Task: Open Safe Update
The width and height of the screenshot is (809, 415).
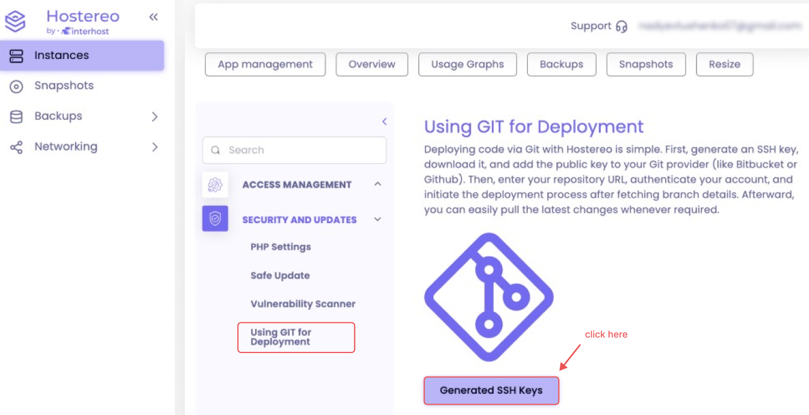Action: click(280, 275)
